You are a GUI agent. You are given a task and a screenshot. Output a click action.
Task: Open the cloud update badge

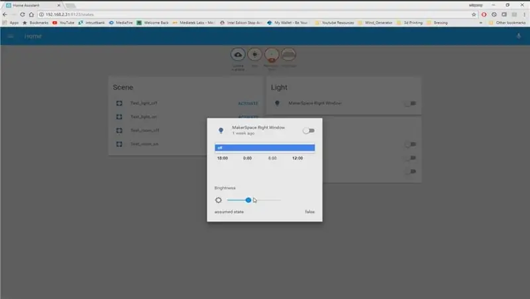[238, 54]
